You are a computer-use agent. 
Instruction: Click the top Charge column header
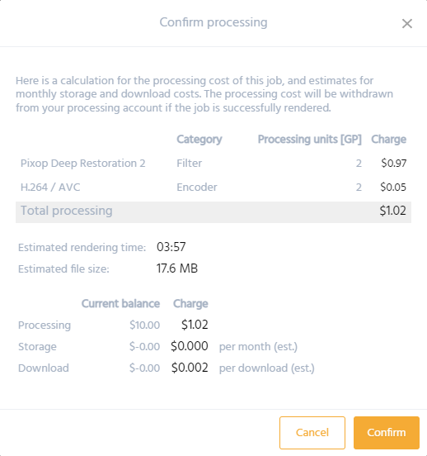pyautogui.click(x=389, y=140)
